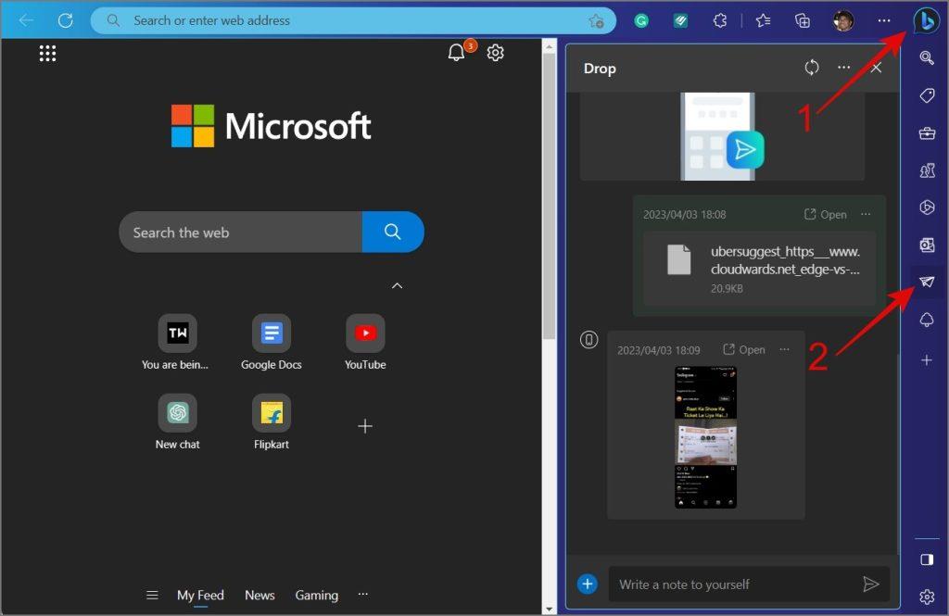Open the sidebar Tools briefcase icon
949x616 pixels.
pos(927,133)
